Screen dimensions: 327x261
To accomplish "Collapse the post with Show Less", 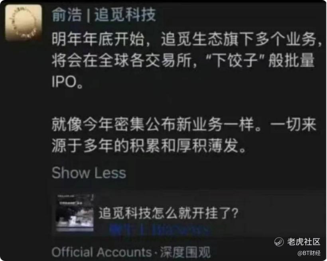I will click(x=89, y=173).
